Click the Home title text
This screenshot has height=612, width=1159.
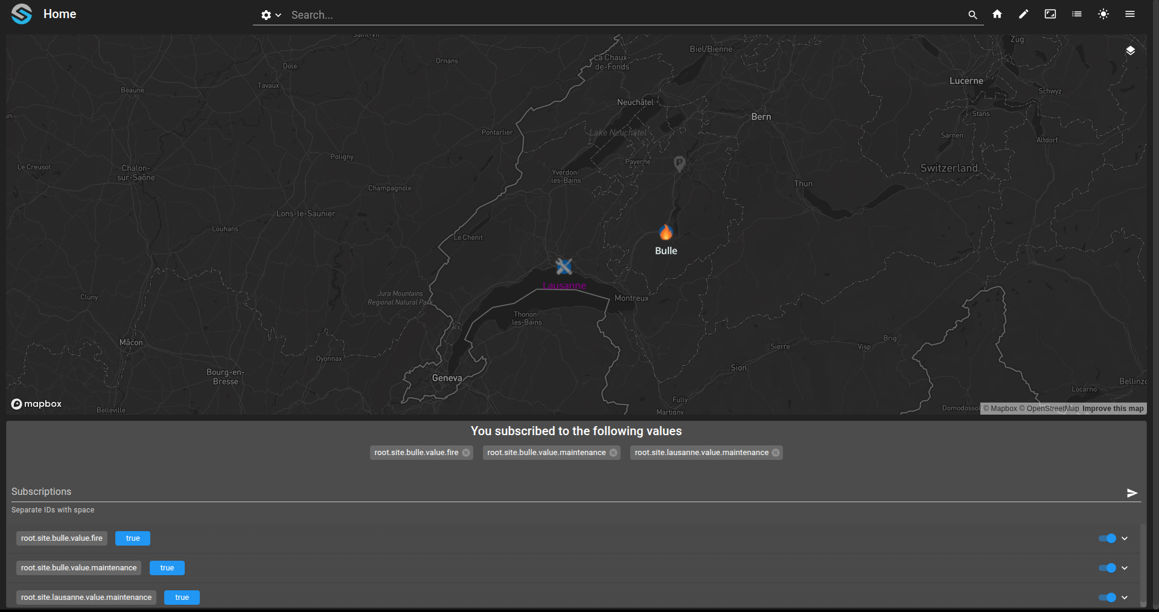[x=60, y=14]
